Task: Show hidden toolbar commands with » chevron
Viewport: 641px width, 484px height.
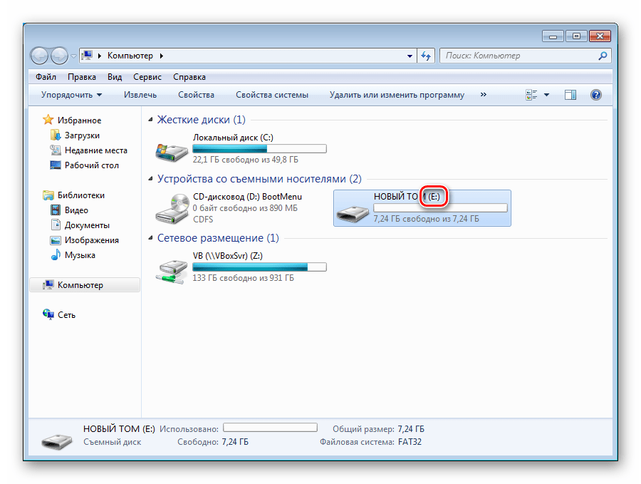Action: tap(484, 94)
